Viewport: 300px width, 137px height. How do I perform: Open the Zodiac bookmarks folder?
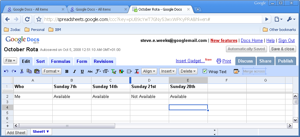12,30
